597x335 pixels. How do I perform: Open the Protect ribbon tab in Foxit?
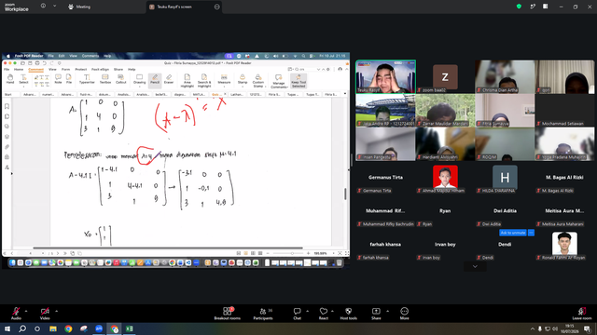81,70
